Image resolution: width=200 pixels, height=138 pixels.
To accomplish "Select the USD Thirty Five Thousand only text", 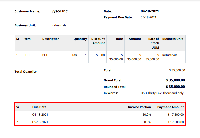I will [x=162, y=93].
